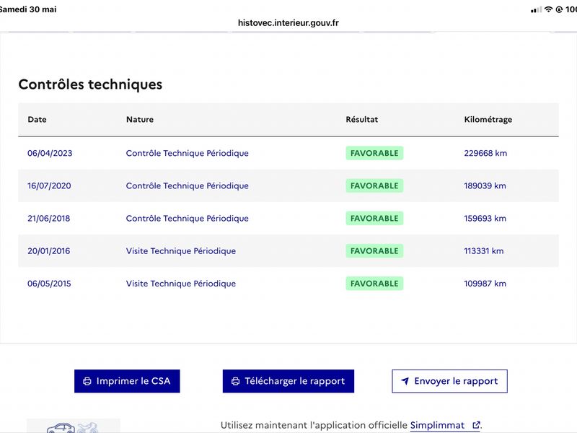Click the car illustration thumbnail at the bottom

coord(74,426)
